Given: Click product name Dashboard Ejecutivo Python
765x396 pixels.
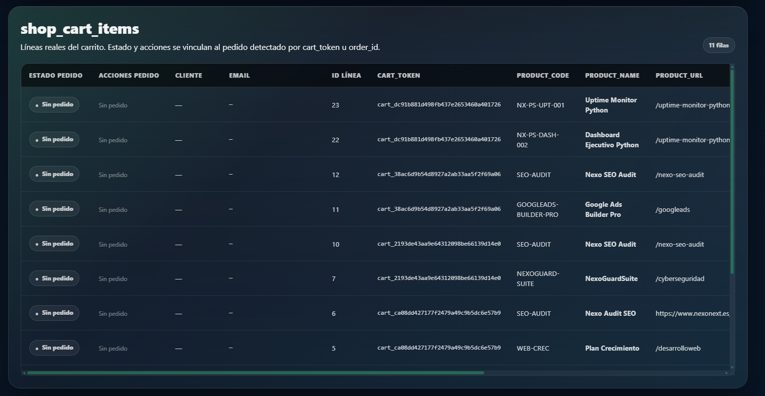Looking at the screenshot, I should pyautogui.click(x=612, y=140).
